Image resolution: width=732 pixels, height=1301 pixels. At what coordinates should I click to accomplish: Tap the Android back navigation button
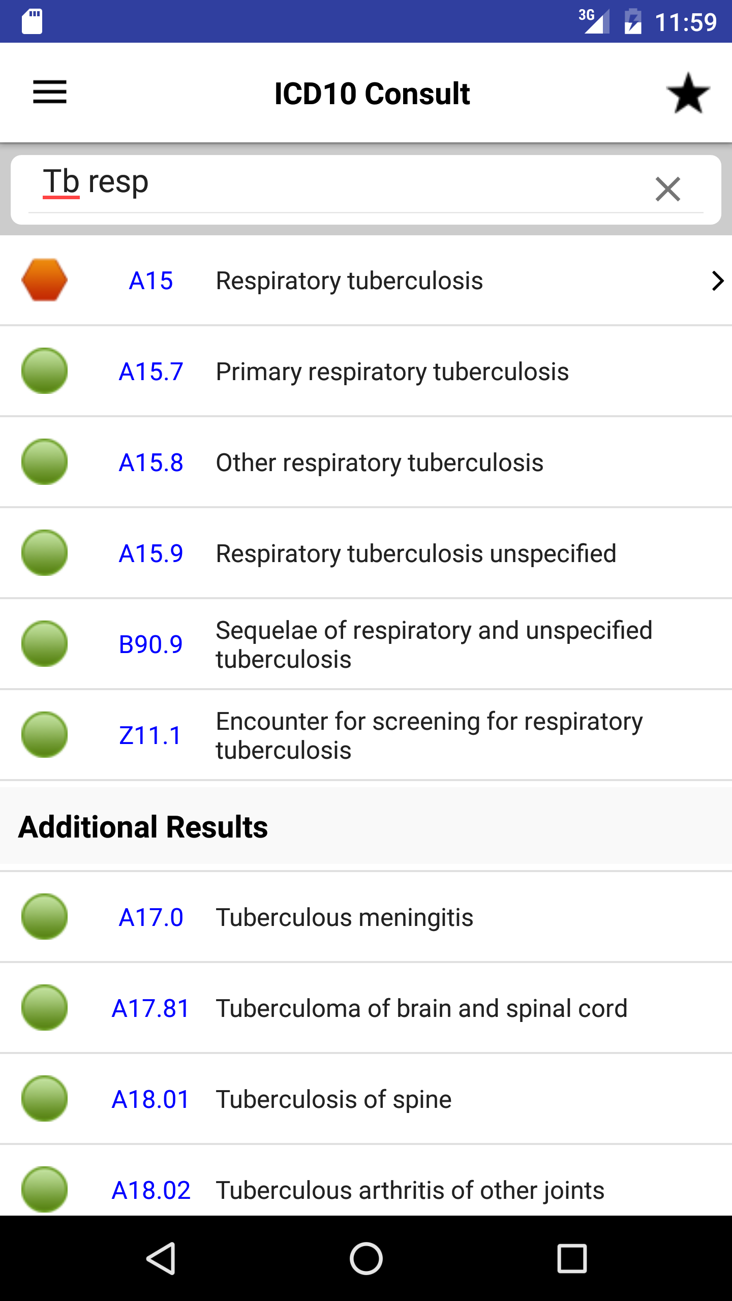(162, 1258)
